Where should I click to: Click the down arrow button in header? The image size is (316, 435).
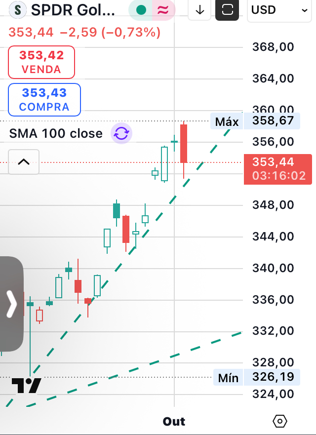(200, 10)
